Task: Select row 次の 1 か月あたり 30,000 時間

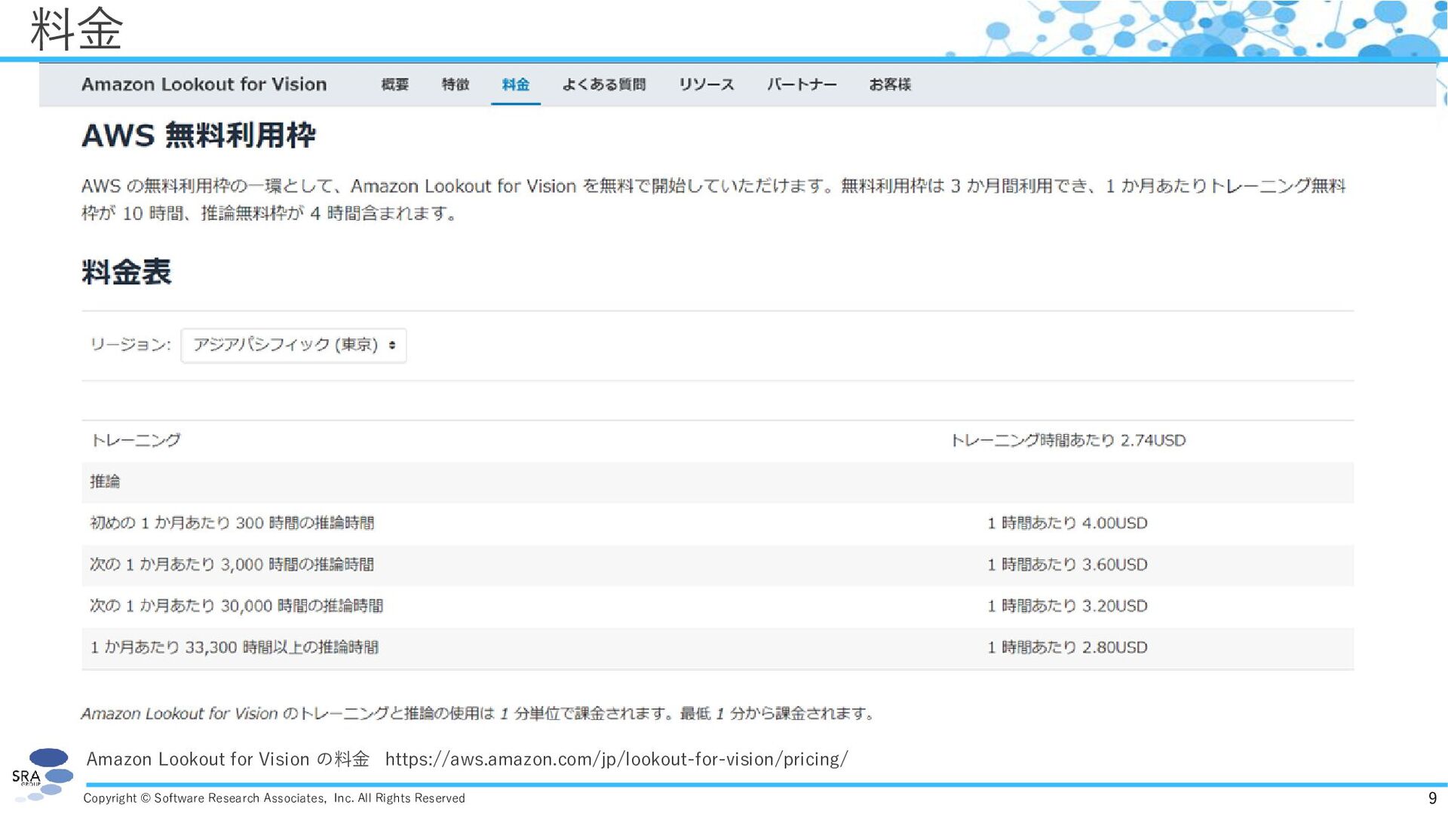Action: [x=717, y=606]
